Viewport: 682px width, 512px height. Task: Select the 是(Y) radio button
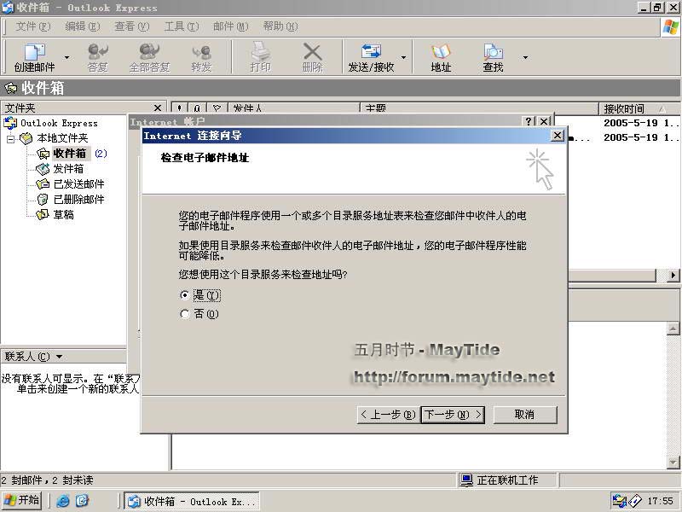click(x=185, y=295)
